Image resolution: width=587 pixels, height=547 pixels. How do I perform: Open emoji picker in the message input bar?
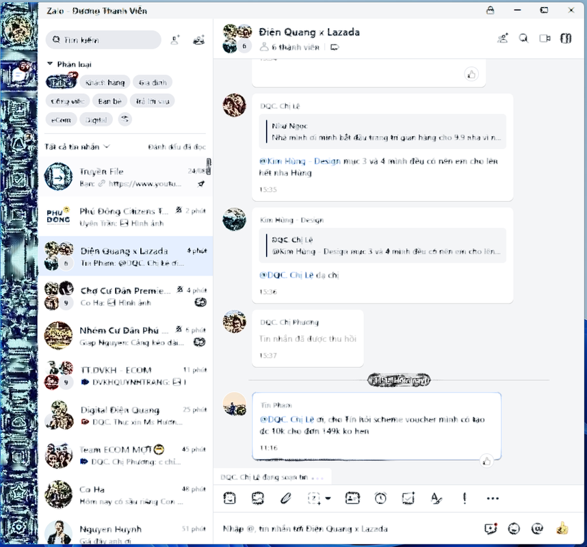pyautogui.click(x=514, y=529)
